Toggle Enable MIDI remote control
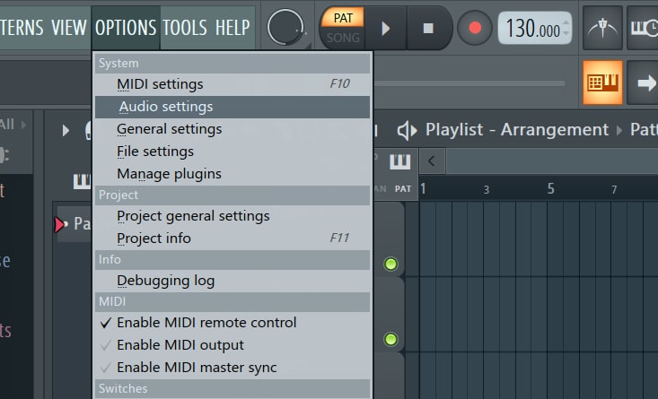The height and width of the screenshot is (399, 658). [206, 323]
